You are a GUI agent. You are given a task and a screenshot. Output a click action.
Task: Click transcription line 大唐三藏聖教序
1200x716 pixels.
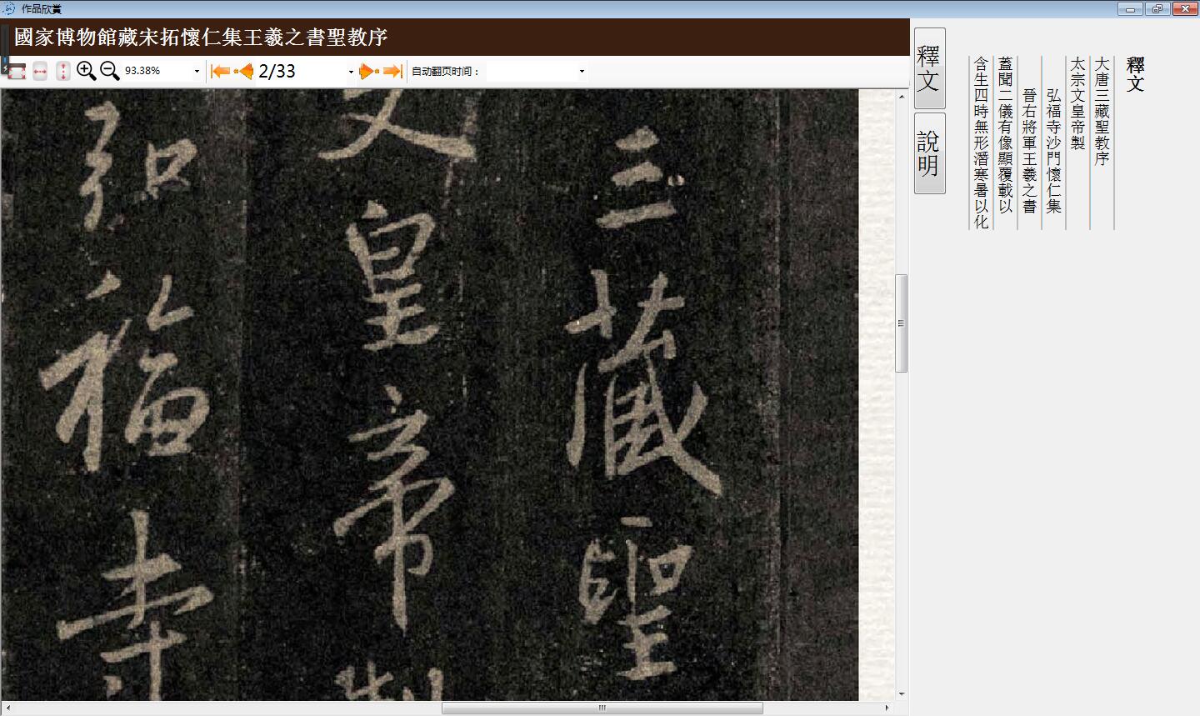[x=1102, y=111]
